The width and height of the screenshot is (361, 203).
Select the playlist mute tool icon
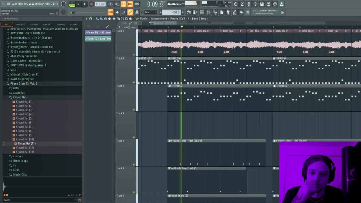click(110, 19)
